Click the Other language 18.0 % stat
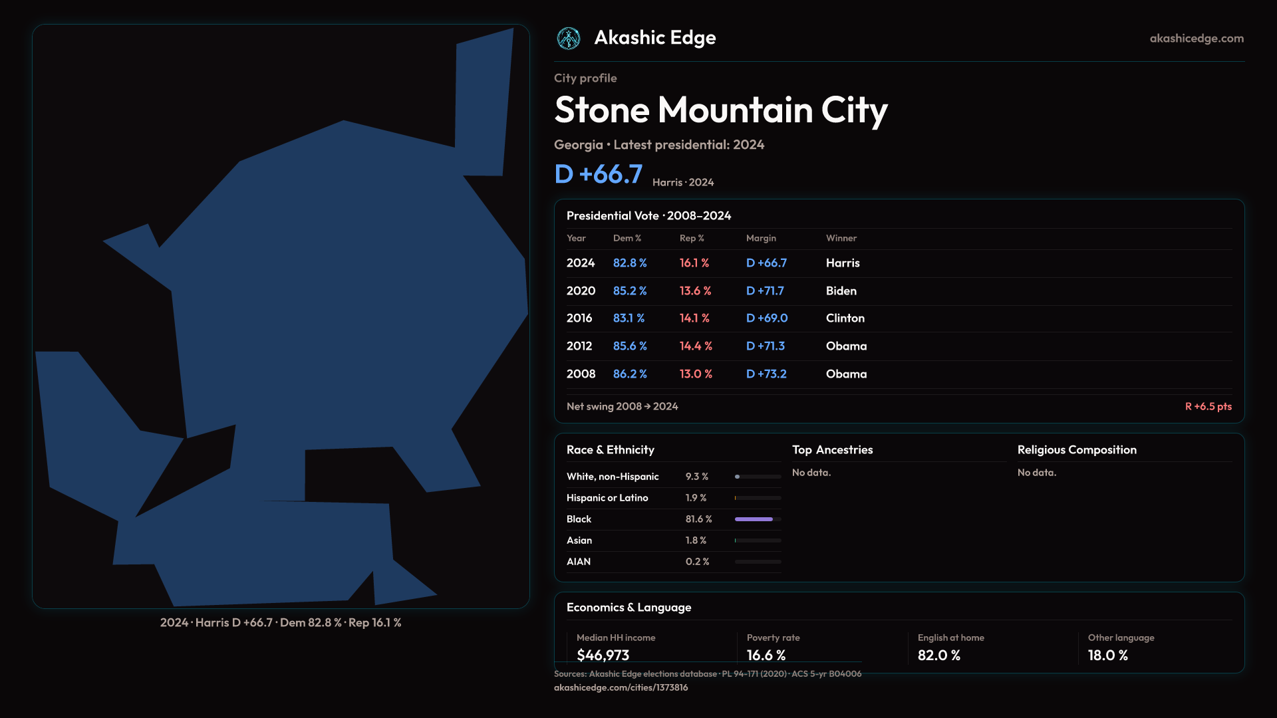Viewport: 1277px width, 718px height. tap(1108, 655)
